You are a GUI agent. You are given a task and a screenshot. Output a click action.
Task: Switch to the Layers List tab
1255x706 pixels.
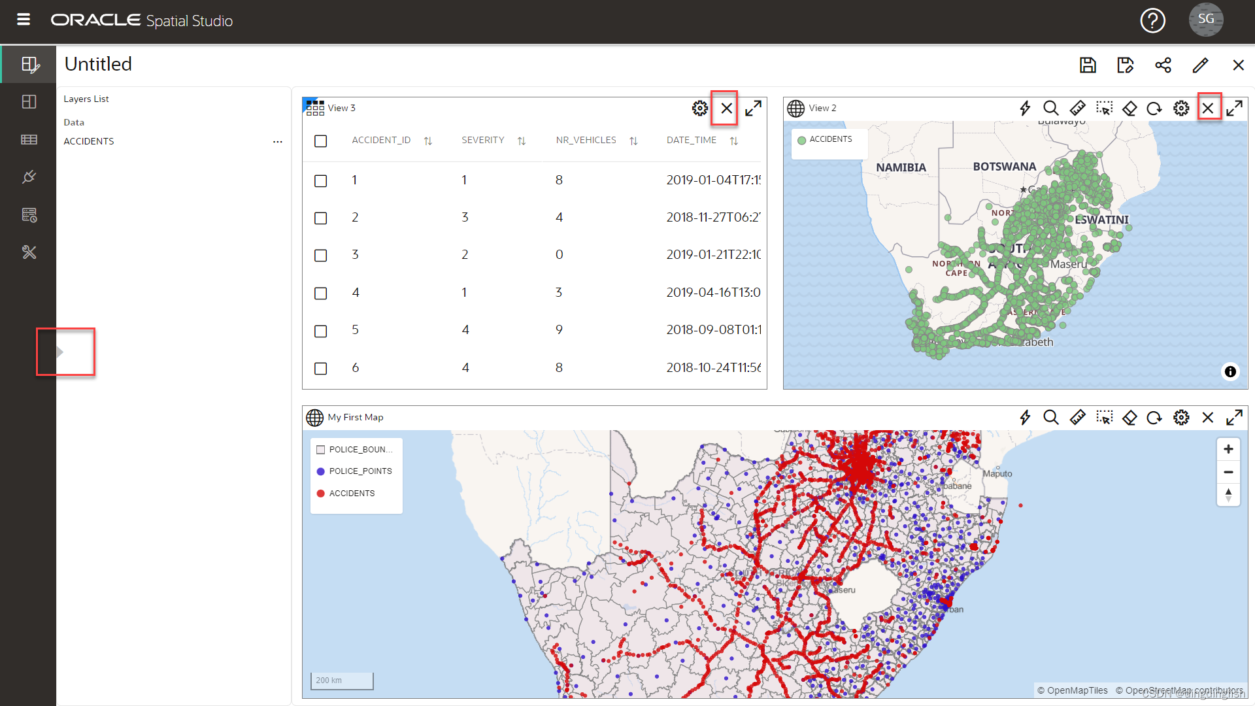(x=86, y=99)
